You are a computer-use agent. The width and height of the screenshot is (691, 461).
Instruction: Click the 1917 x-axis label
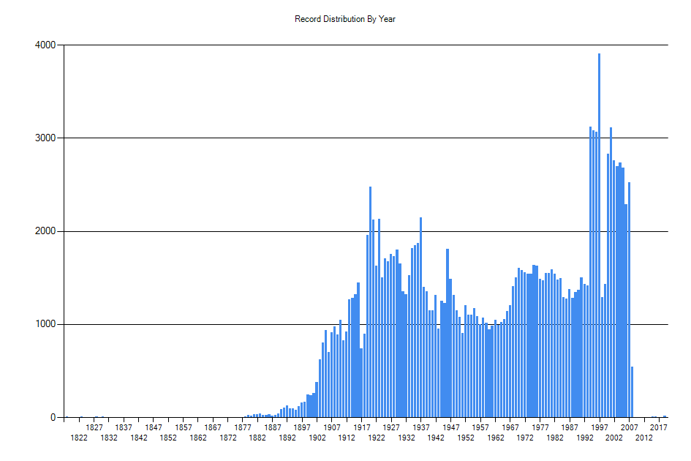(x=362, y=427)
